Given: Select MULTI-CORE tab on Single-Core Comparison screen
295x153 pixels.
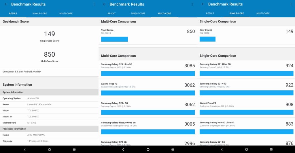Looking at the screenshot, I should point(263,14).
